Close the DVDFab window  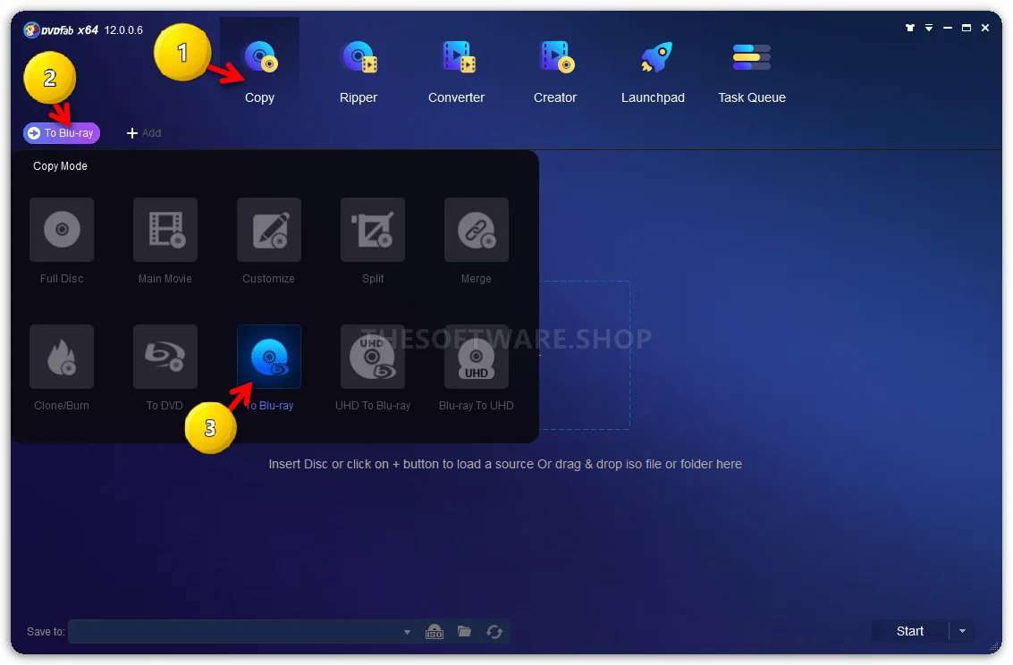click(x=985, y=28)
